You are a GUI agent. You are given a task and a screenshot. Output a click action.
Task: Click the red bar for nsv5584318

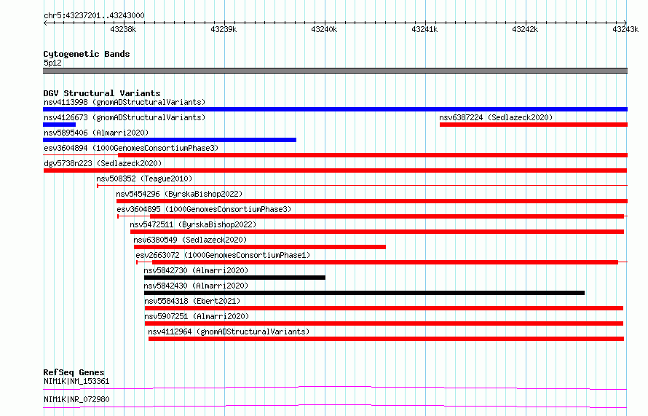pos(384,308)
